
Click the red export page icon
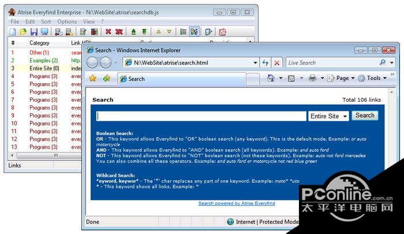[x=222, y=32]
